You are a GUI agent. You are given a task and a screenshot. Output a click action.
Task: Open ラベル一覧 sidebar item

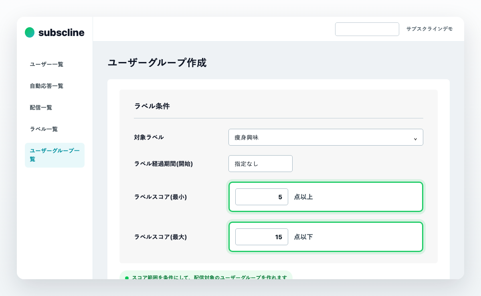pyautogui.click(x=44, y=129)
